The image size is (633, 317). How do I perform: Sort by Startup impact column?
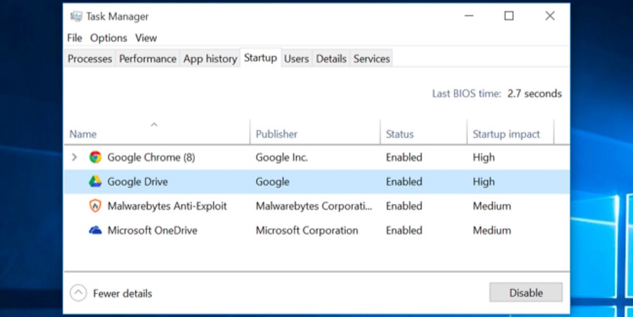(x=506, y=134)
